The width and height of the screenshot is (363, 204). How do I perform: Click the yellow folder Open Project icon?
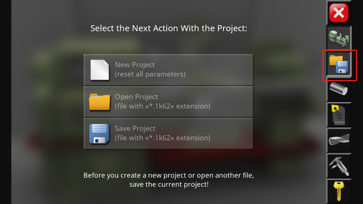click(x=100, y=102)
